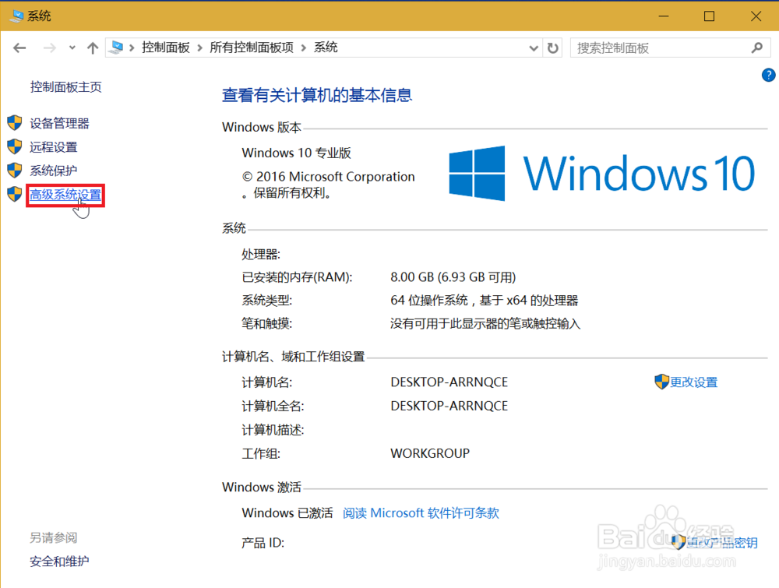
Task: Close the 系统 window
Action: [756, 16]
